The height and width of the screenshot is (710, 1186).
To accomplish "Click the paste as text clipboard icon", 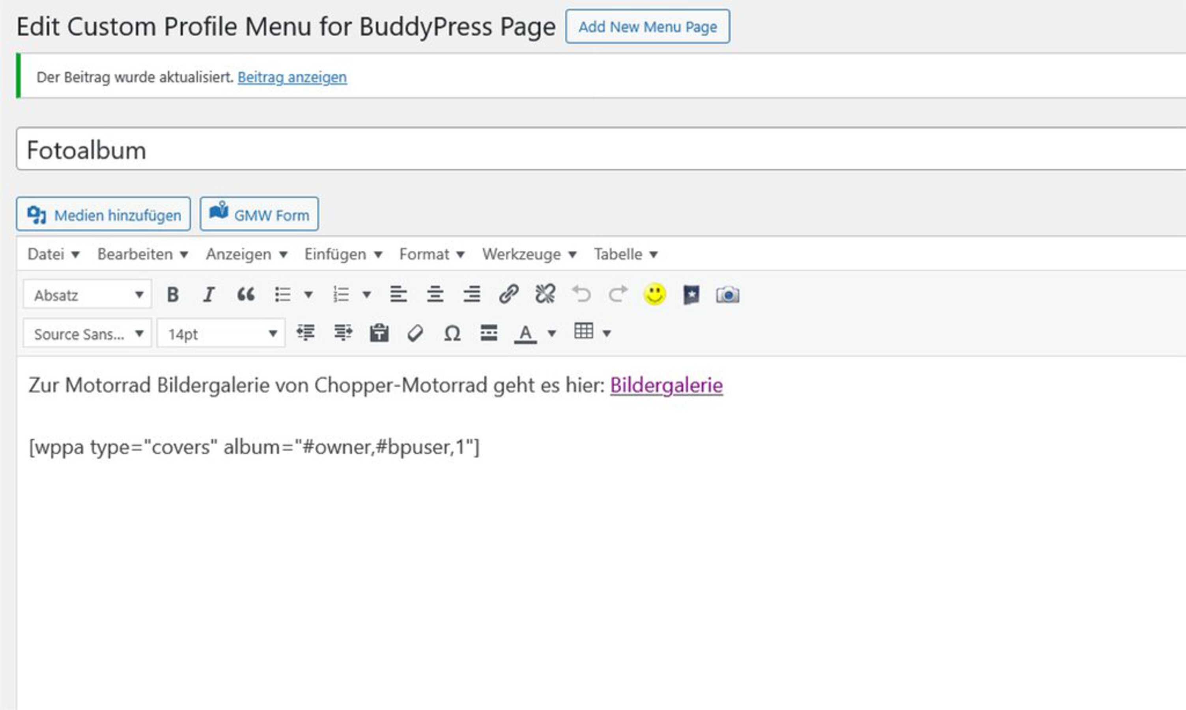I will [379, 333].
